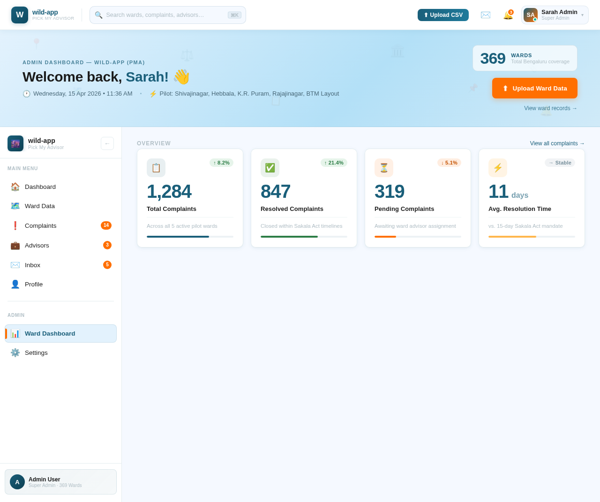The width and height of the screenshot is (600, 502).
Task: Open the notifications bell icon
Action: click(508, 15)
